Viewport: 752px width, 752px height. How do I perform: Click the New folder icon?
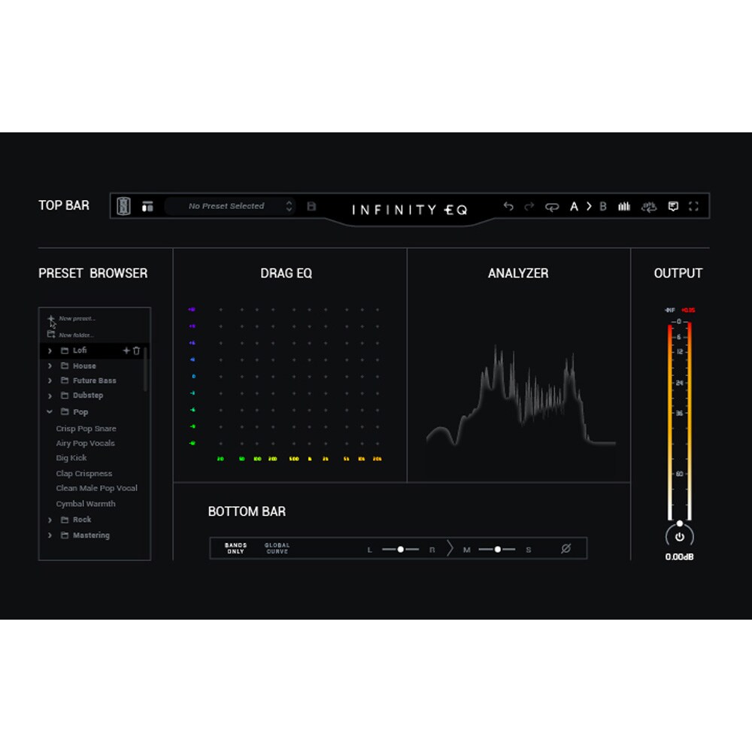click(x=51, y=335)
